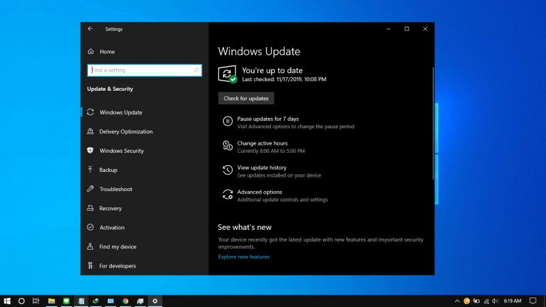The image size is (546, 307).
Task: Click the Cortana circle on the taskbar
Action: coord(22,301)
